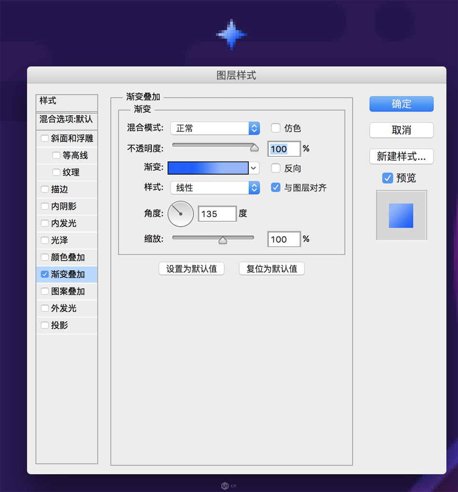Open the blue gradient swatch editor

click(208, 168)
